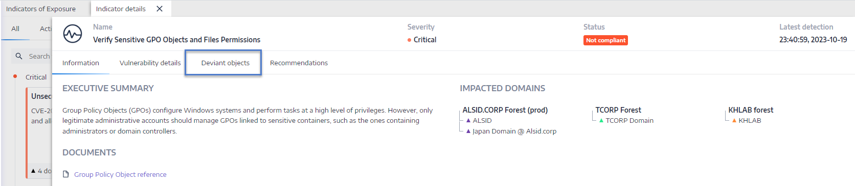Click the indicator pulse icon beside Name
855x186 pixels.
point(73,34)
